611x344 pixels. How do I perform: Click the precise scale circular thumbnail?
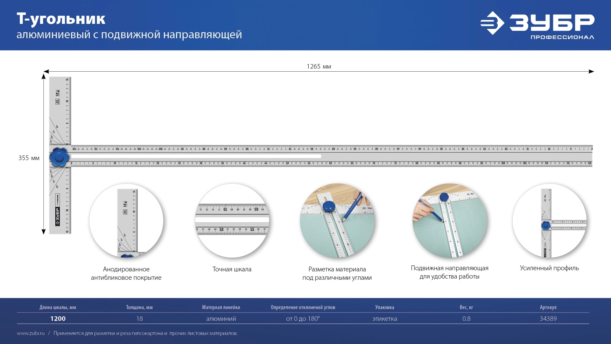(232, 220)
